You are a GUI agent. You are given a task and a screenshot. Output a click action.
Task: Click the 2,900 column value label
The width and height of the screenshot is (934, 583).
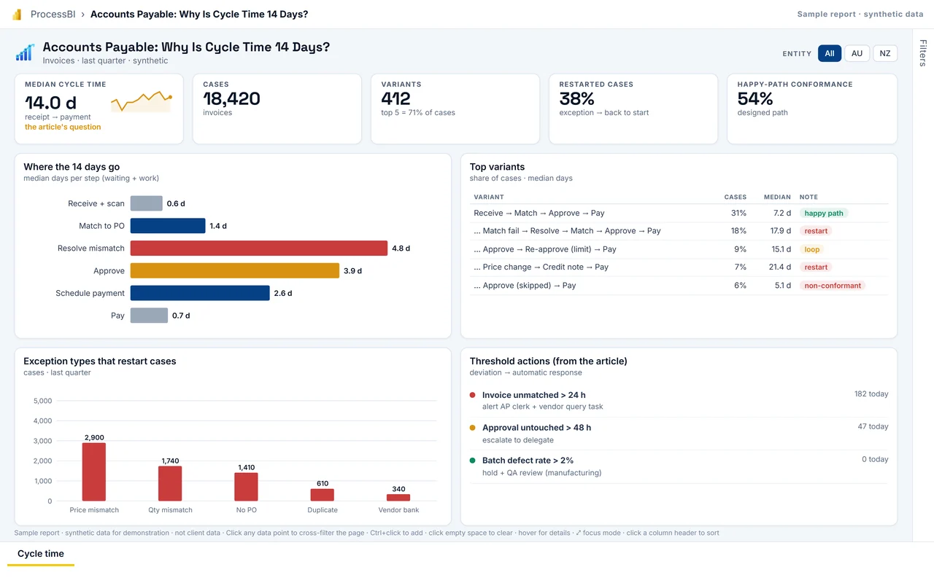tap(94, 437)
